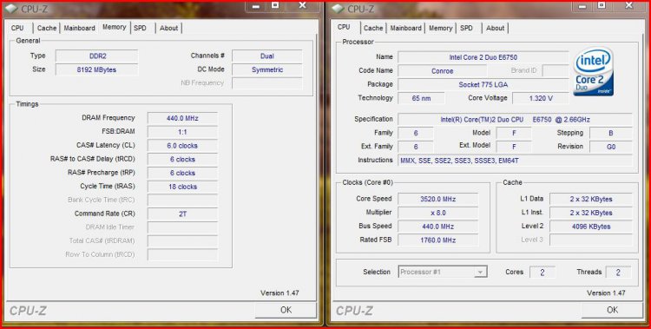Click the Revision value G0

611,147
